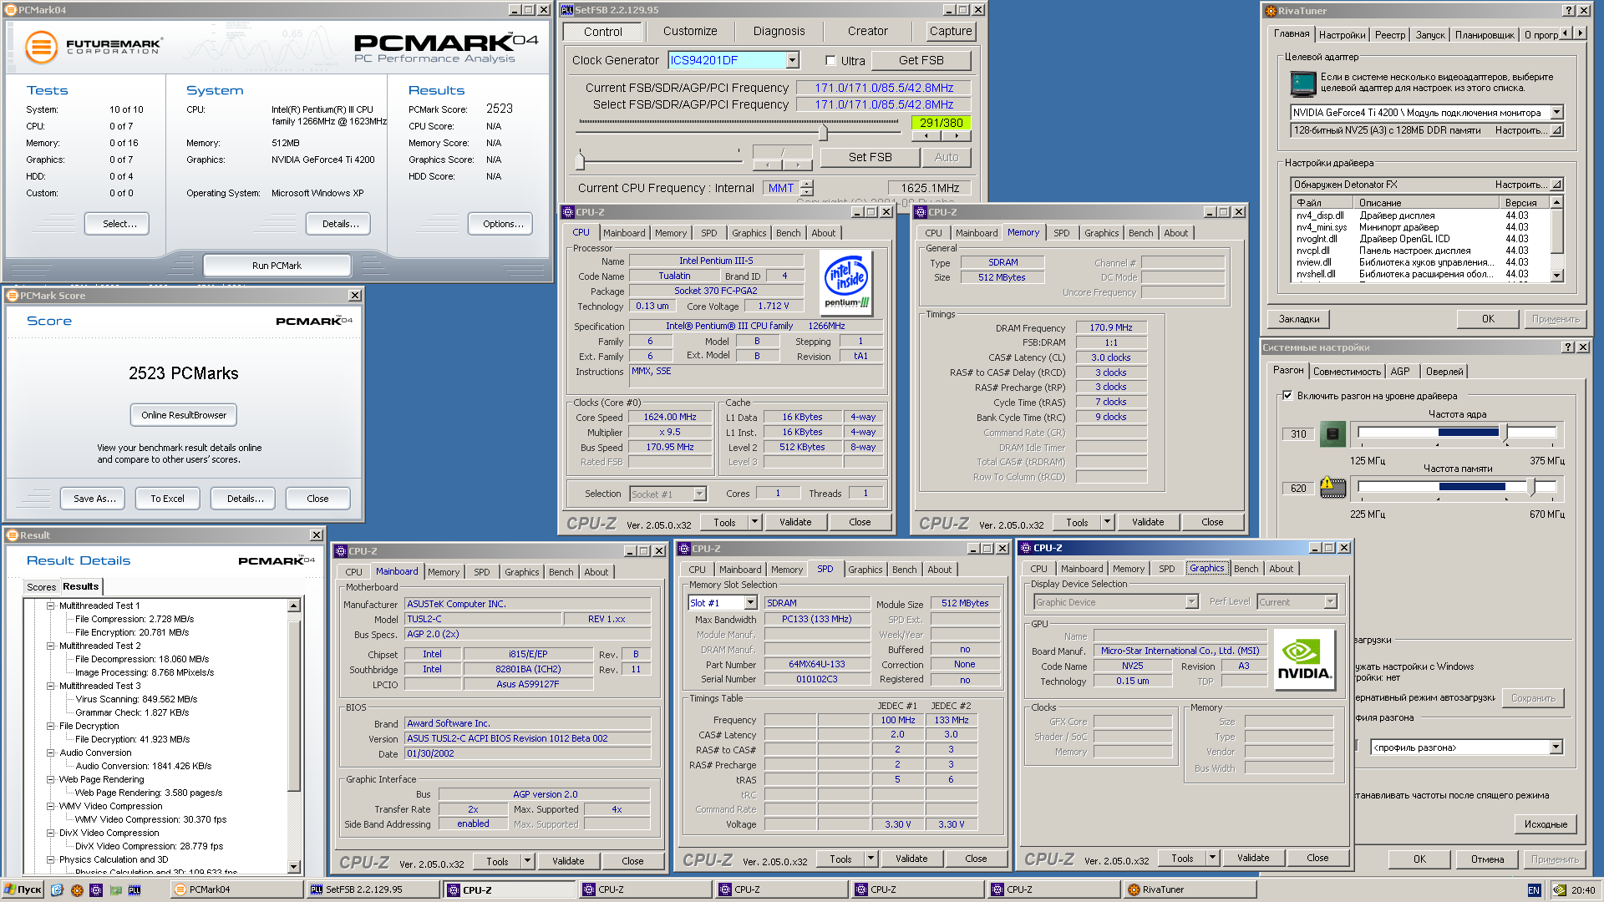Click the memory chip warning icon

pyautogui.click(x=1332, y=487)
